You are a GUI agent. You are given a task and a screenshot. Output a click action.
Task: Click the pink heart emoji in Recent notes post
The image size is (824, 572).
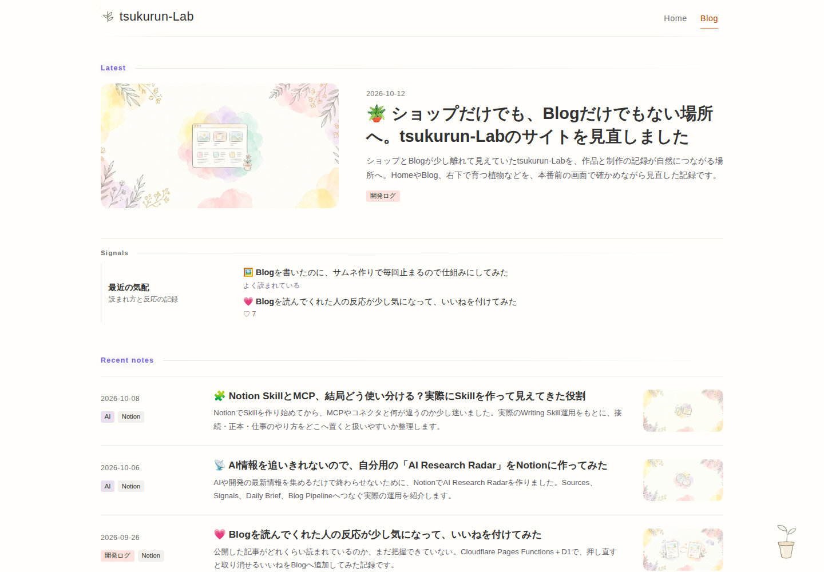click(x=219, y=534)
